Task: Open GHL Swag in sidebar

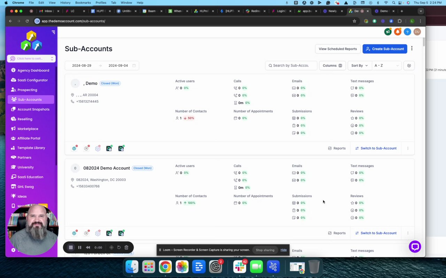Action: (30, 187)
